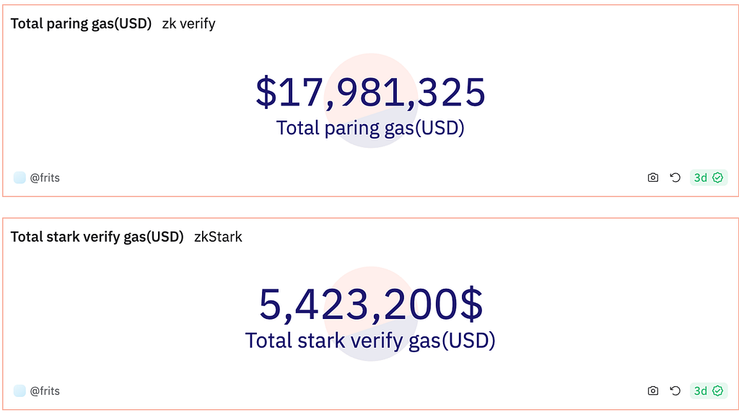Open the Total stark verify gas(USD) panel title
This screenshot has height=415, width=739.
coord(97,237)
